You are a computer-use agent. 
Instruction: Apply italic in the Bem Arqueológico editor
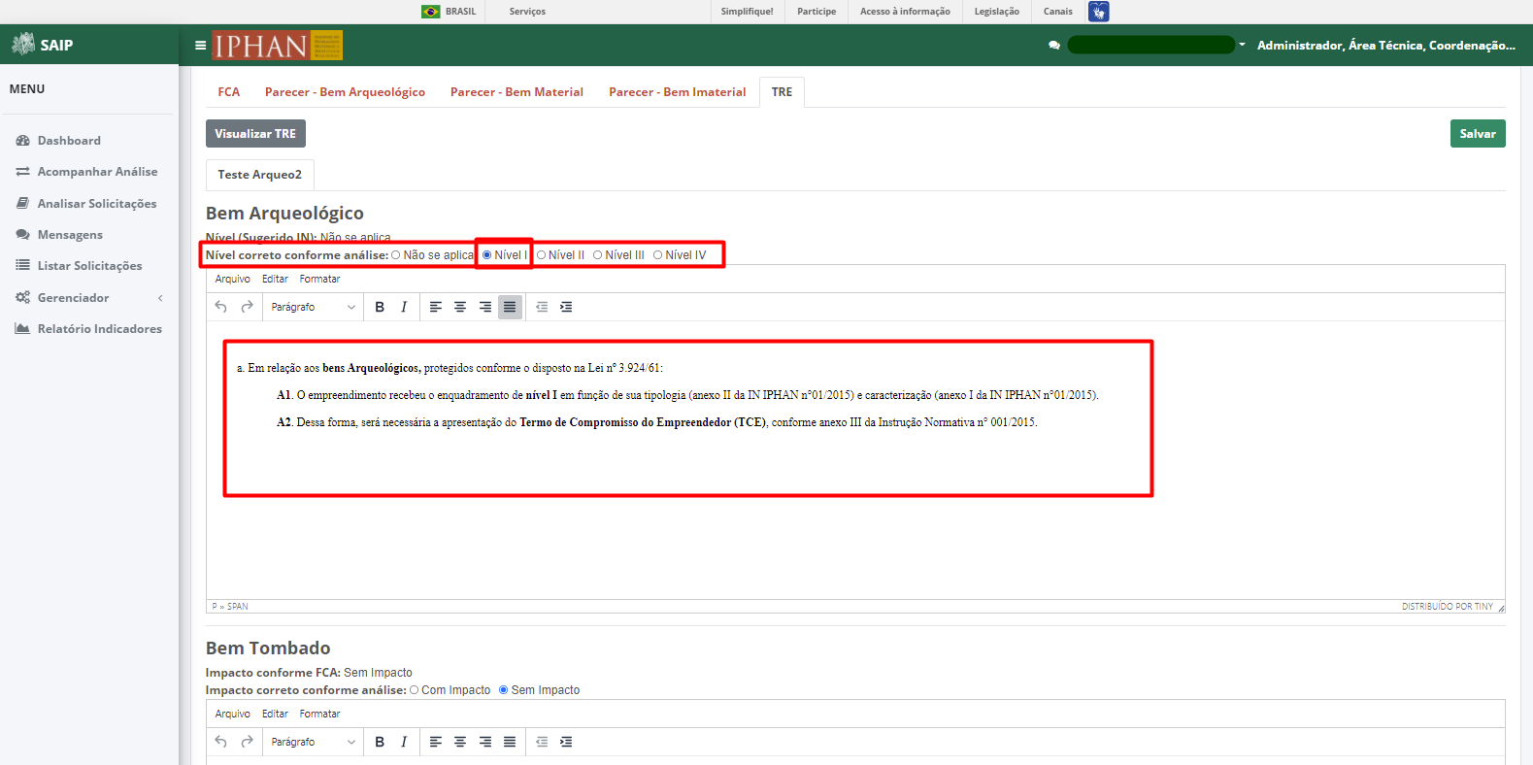tap(404, 307)
